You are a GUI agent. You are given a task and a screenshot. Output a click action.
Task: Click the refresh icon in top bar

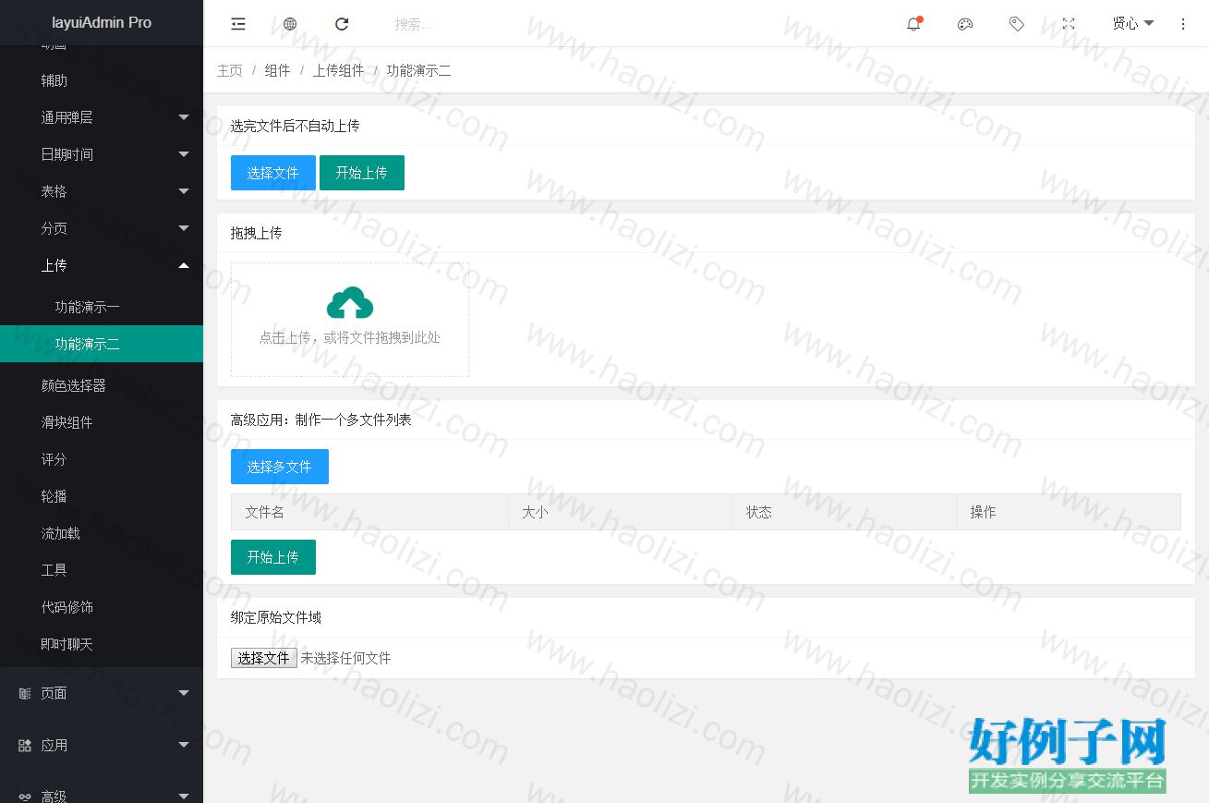(x=342, y=24)
